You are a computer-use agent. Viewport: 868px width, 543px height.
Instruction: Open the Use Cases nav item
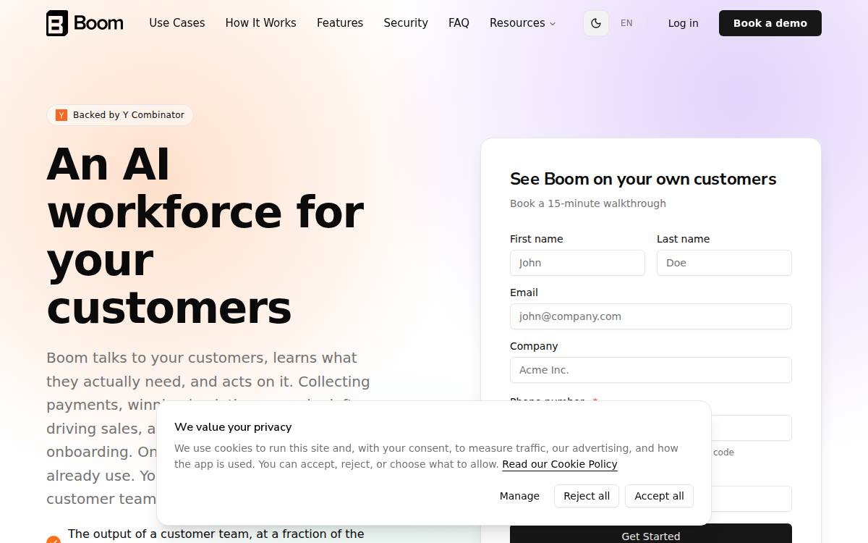click(x=177, y=23)
